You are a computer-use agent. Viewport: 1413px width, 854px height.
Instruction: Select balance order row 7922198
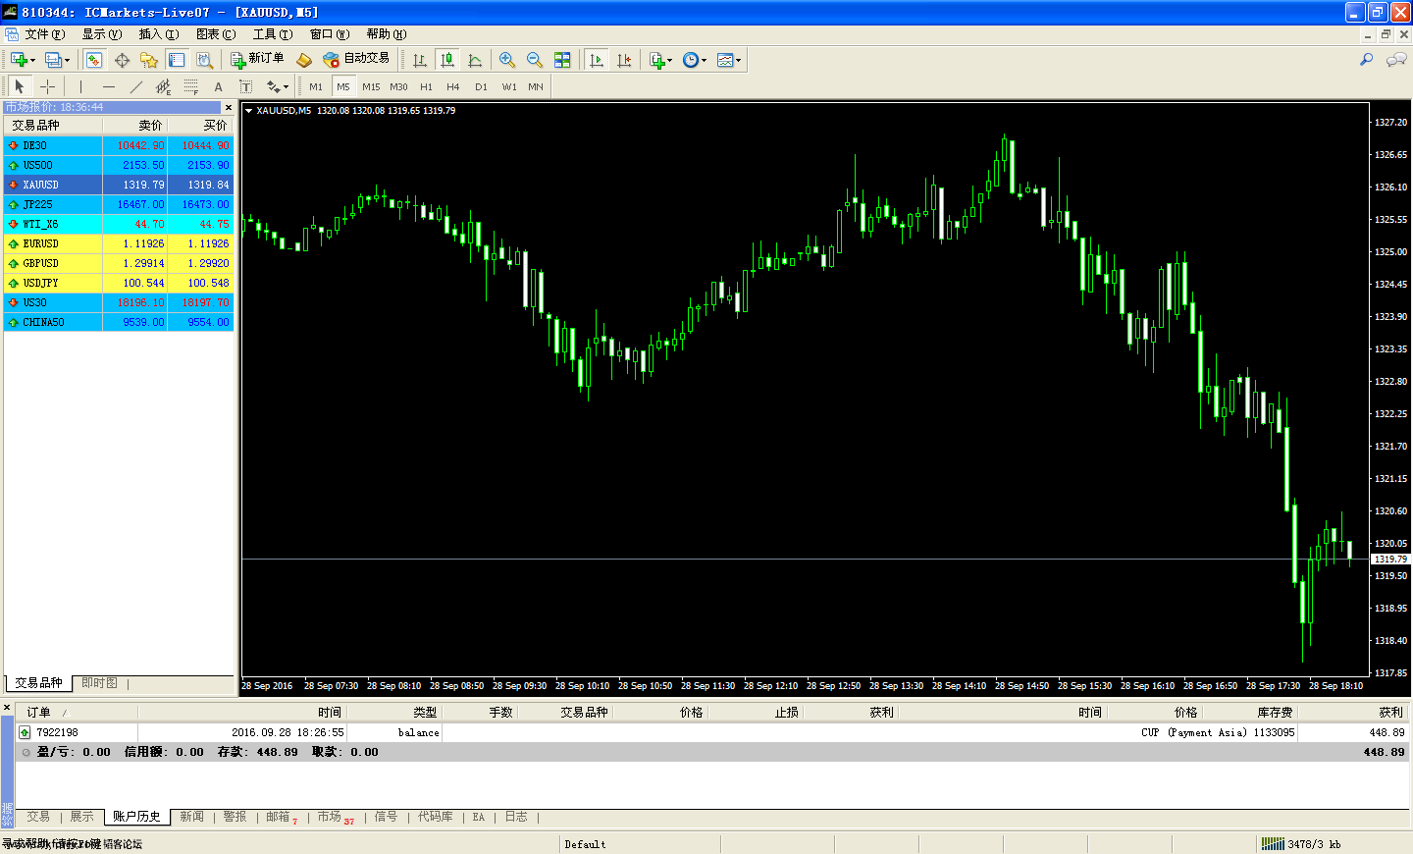pos(712,732)
